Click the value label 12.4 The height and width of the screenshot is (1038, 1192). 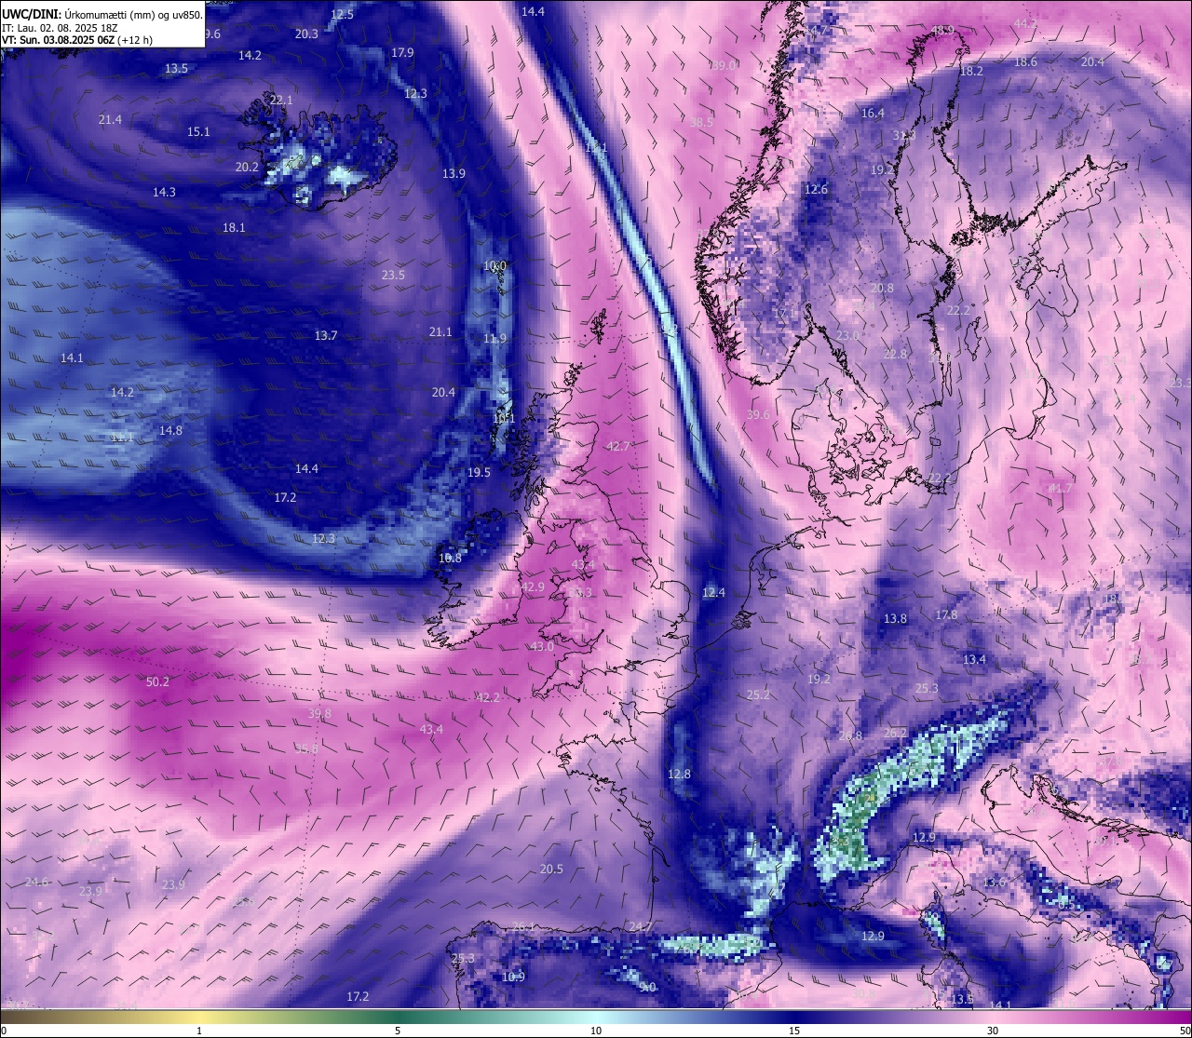pos(713,592)
